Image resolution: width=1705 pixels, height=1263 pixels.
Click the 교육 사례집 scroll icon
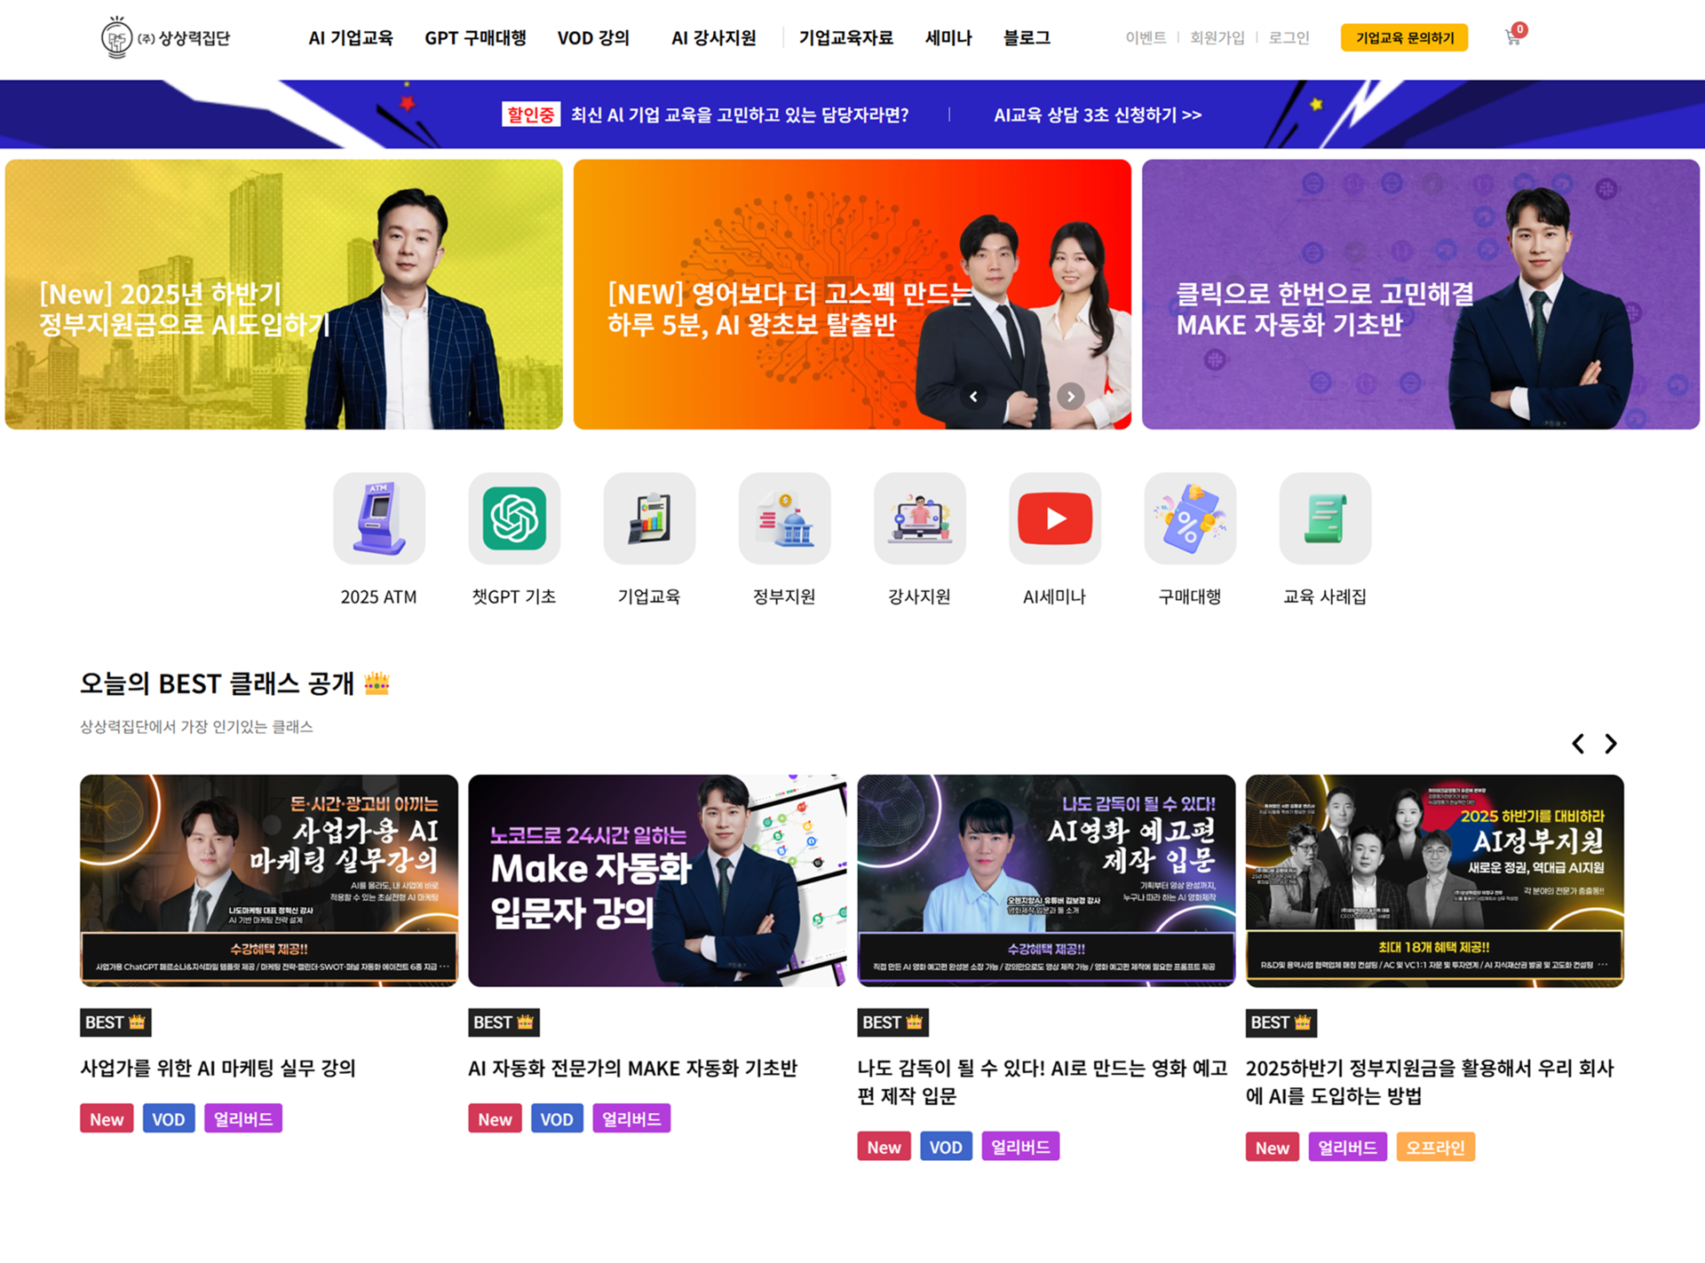(x=1325, y=518)
